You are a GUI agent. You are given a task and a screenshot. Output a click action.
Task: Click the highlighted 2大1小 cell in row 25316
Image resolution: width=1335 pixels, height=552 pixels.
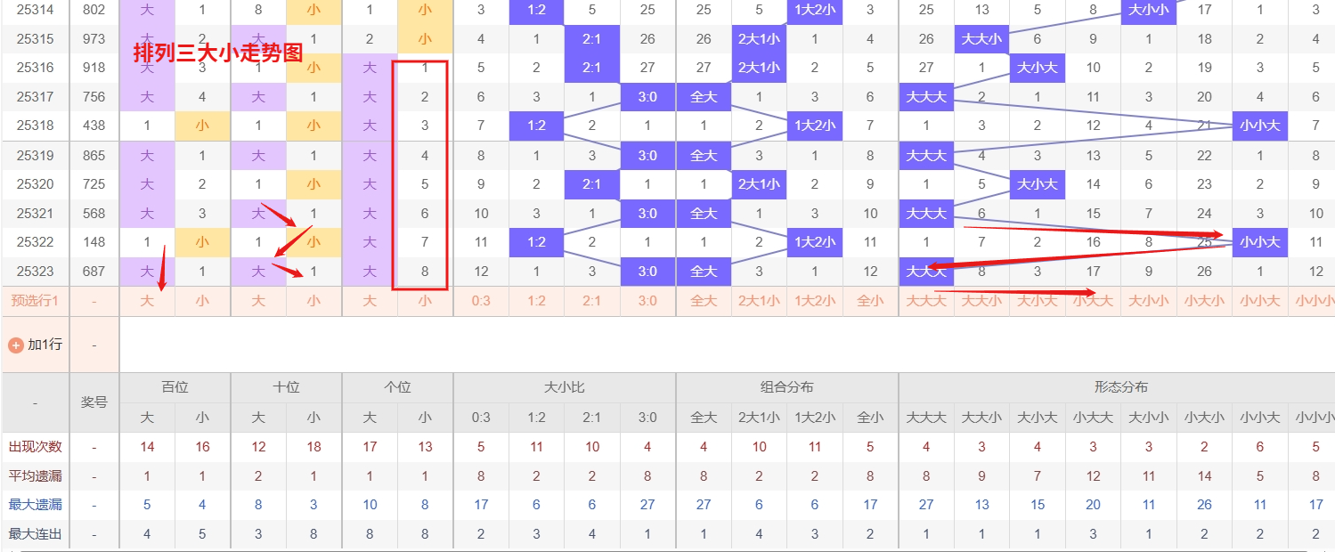click(x=759, y=68)
